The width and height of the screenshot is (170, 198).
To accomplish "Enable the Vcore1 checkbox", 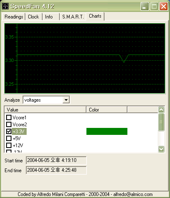I will [x=9, y=117].
